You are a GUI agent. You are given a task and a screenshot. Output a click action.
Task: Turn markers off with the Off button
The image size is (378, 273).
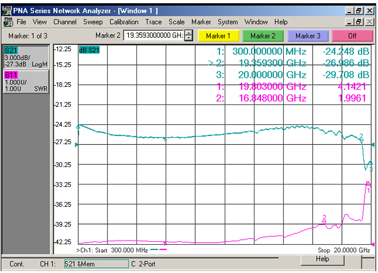(x=352, y=36)
